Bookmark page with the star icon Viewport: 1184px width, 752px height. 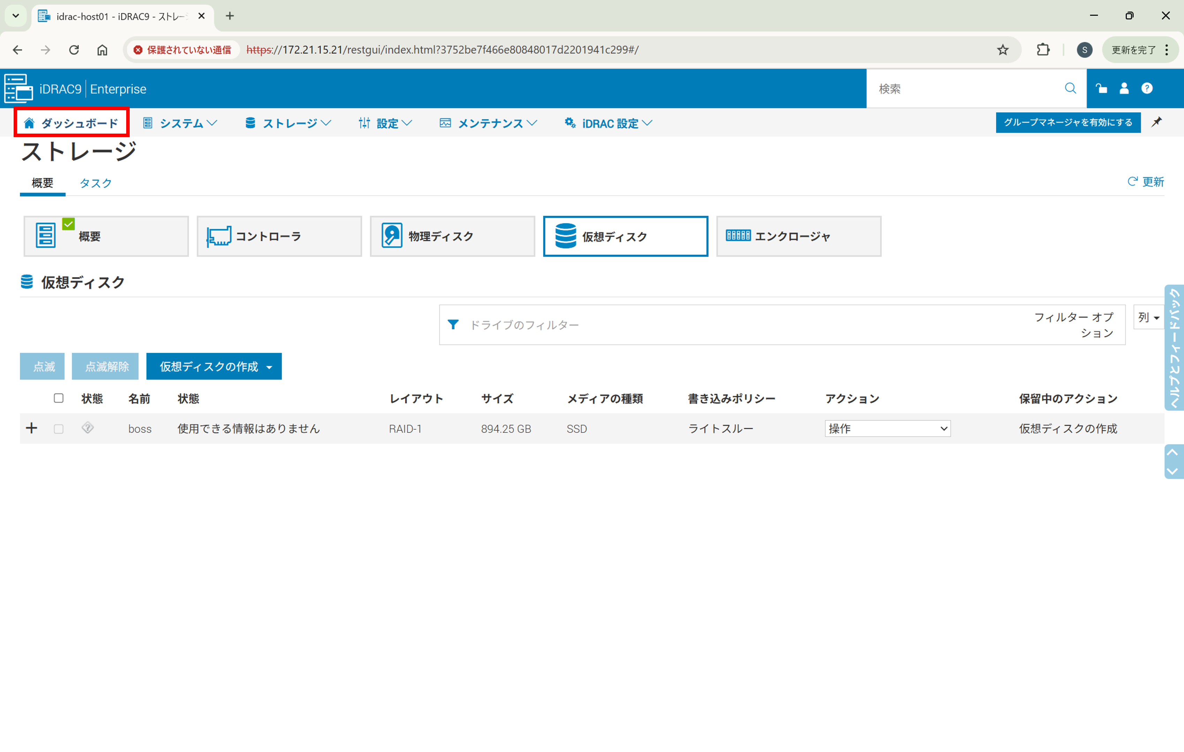coord(1003,50)
